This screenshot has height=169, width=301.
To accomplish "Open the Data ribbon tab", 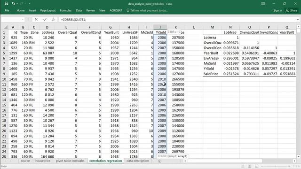I will coord(79,10).
